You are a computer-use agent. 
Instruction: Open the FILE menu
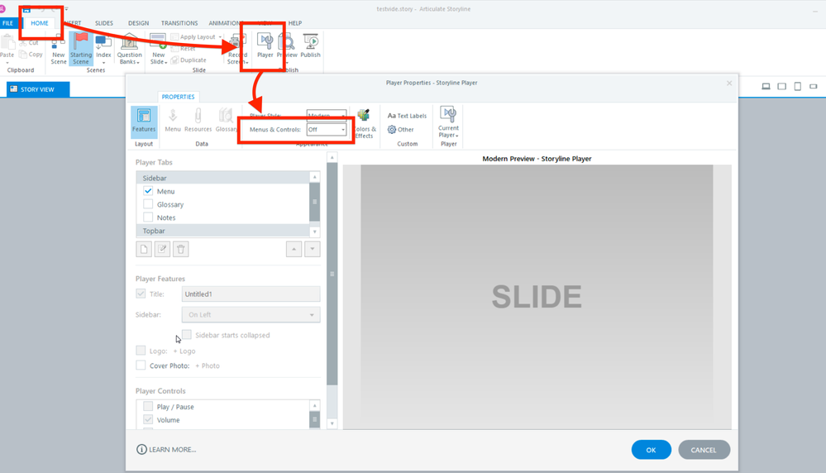point(8,23)
